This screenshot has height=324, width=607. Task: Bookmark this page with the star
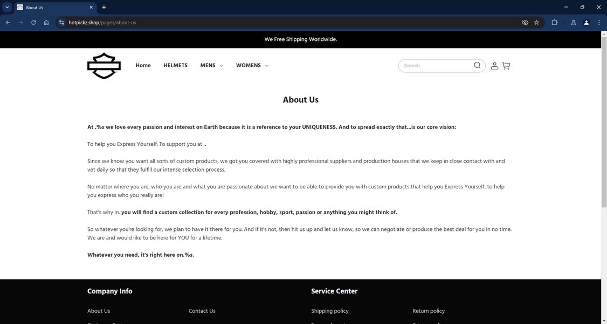[536, 23]
